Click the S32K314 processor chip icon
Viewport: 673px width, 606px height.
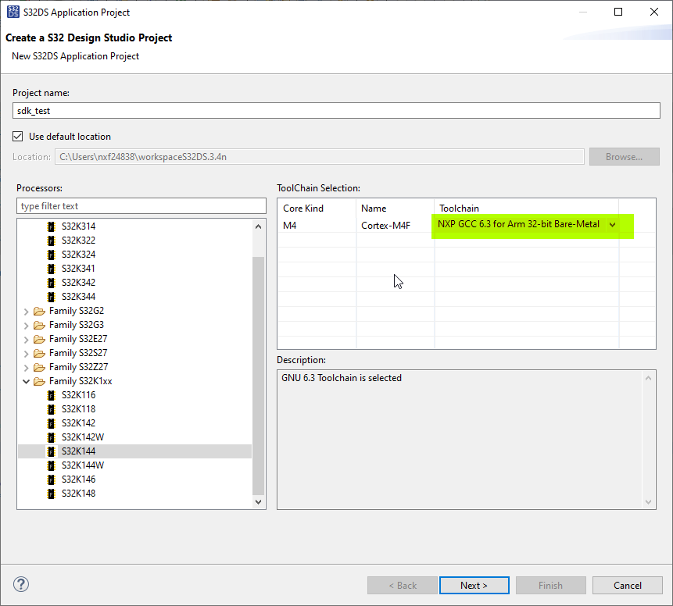52,226
